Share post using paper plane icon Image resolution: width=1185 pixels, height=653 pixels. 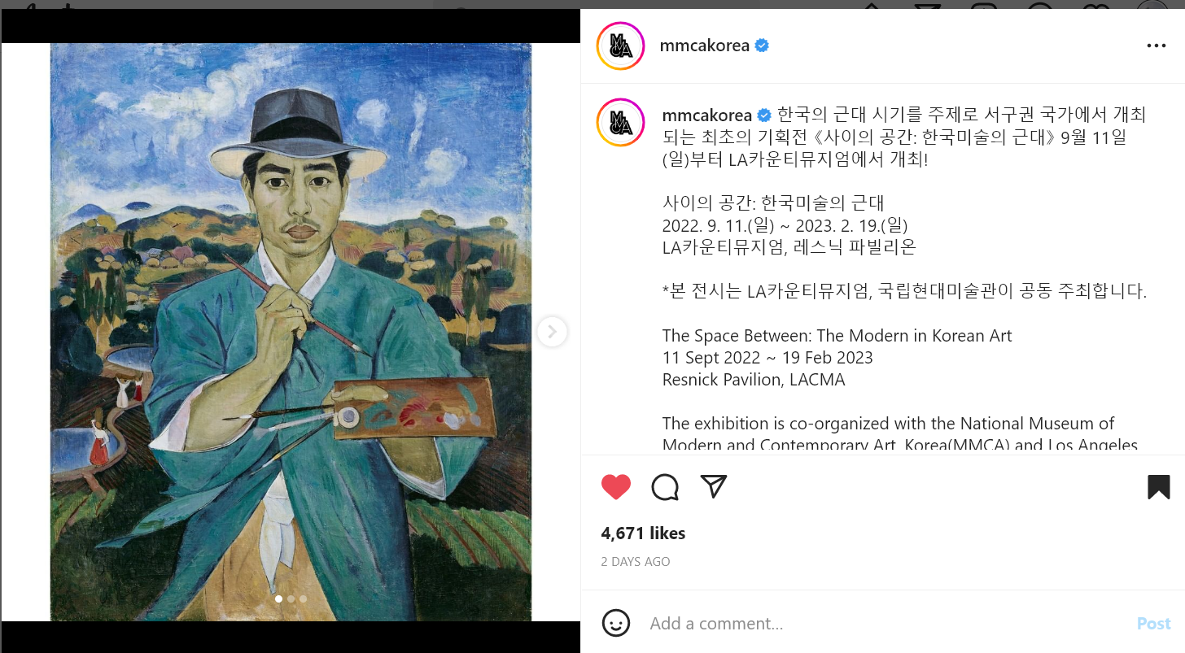714,486
